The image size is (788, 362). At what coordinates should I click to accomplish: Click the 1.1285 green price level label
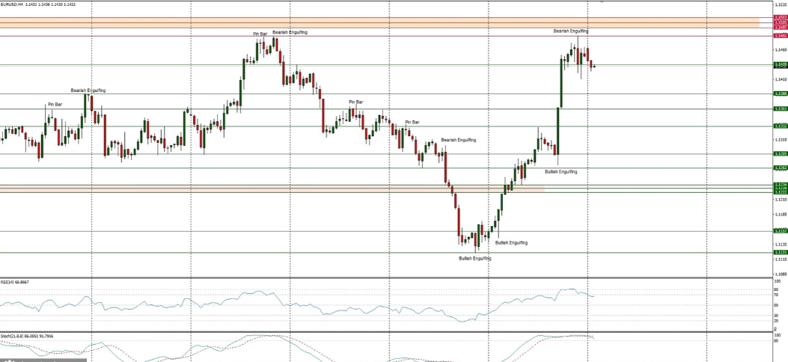[779, 153]
